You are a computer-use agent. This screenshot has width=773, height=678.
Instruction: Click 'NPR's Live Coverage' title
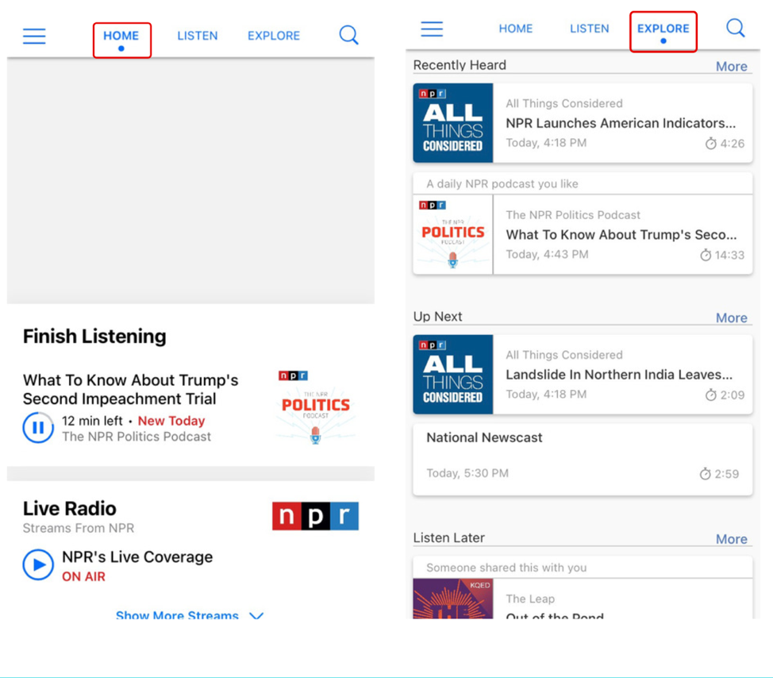(137, 557)
